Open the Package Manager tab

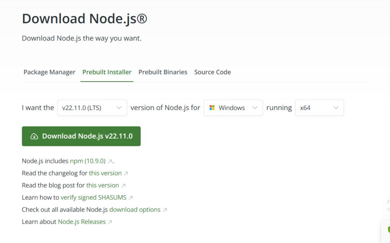(49, 72)
